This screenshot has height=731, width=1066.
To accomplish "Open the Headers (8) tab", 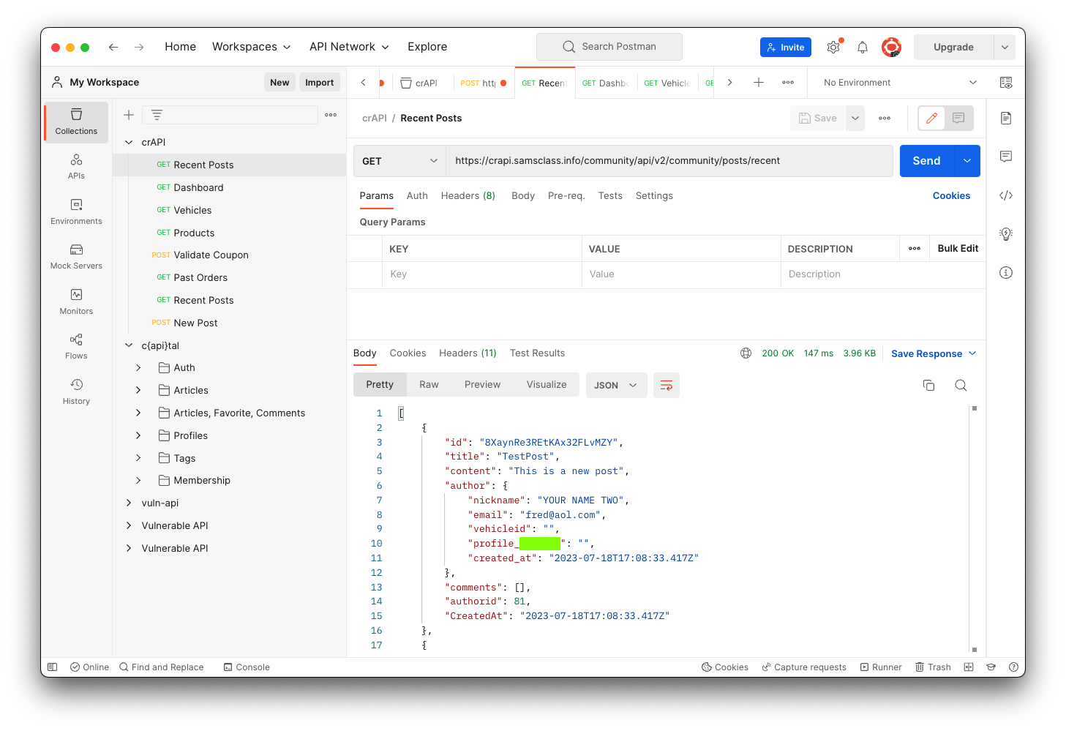I will coord(468,196).
